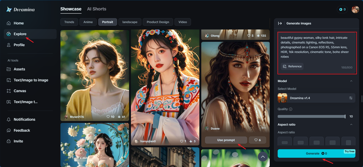Screen dimensions: 363x167
Task: Click the Generate button
Action: (316, 153)
